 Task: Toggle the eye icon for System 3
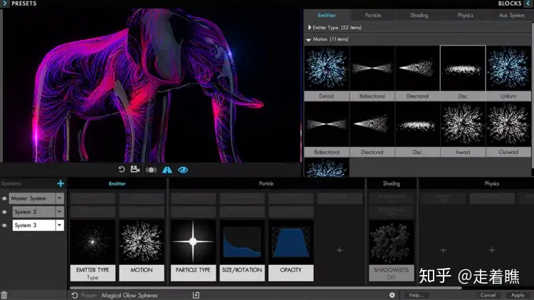click(4, 225)
